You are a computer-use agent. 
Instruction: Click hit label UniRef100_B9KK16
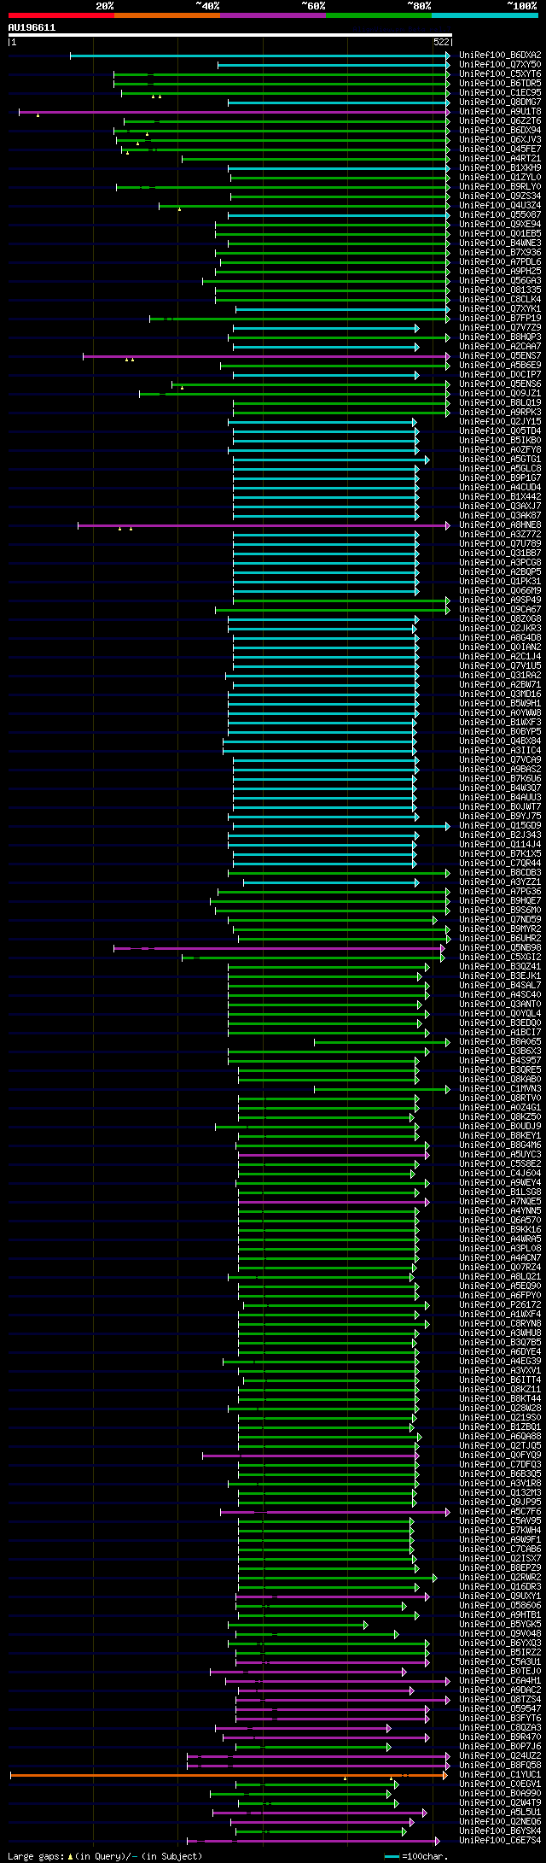[500, 1229]
